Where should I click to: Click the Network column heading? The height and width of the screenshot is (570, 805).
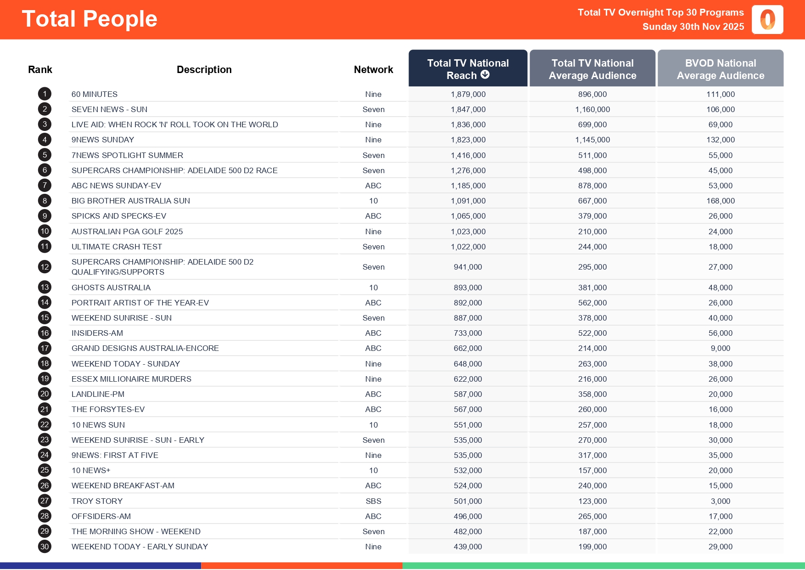tap(373, 69)
